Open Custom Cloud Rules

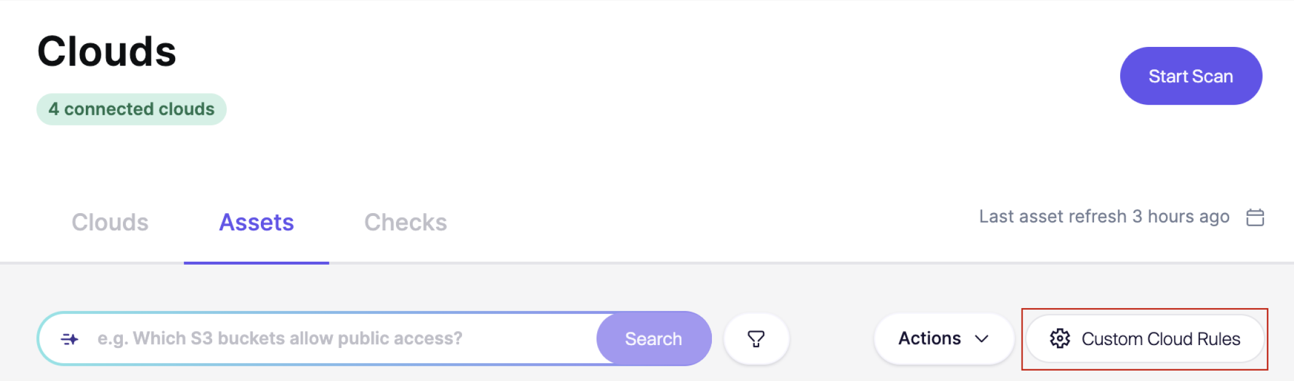[x=1144, y=339]
